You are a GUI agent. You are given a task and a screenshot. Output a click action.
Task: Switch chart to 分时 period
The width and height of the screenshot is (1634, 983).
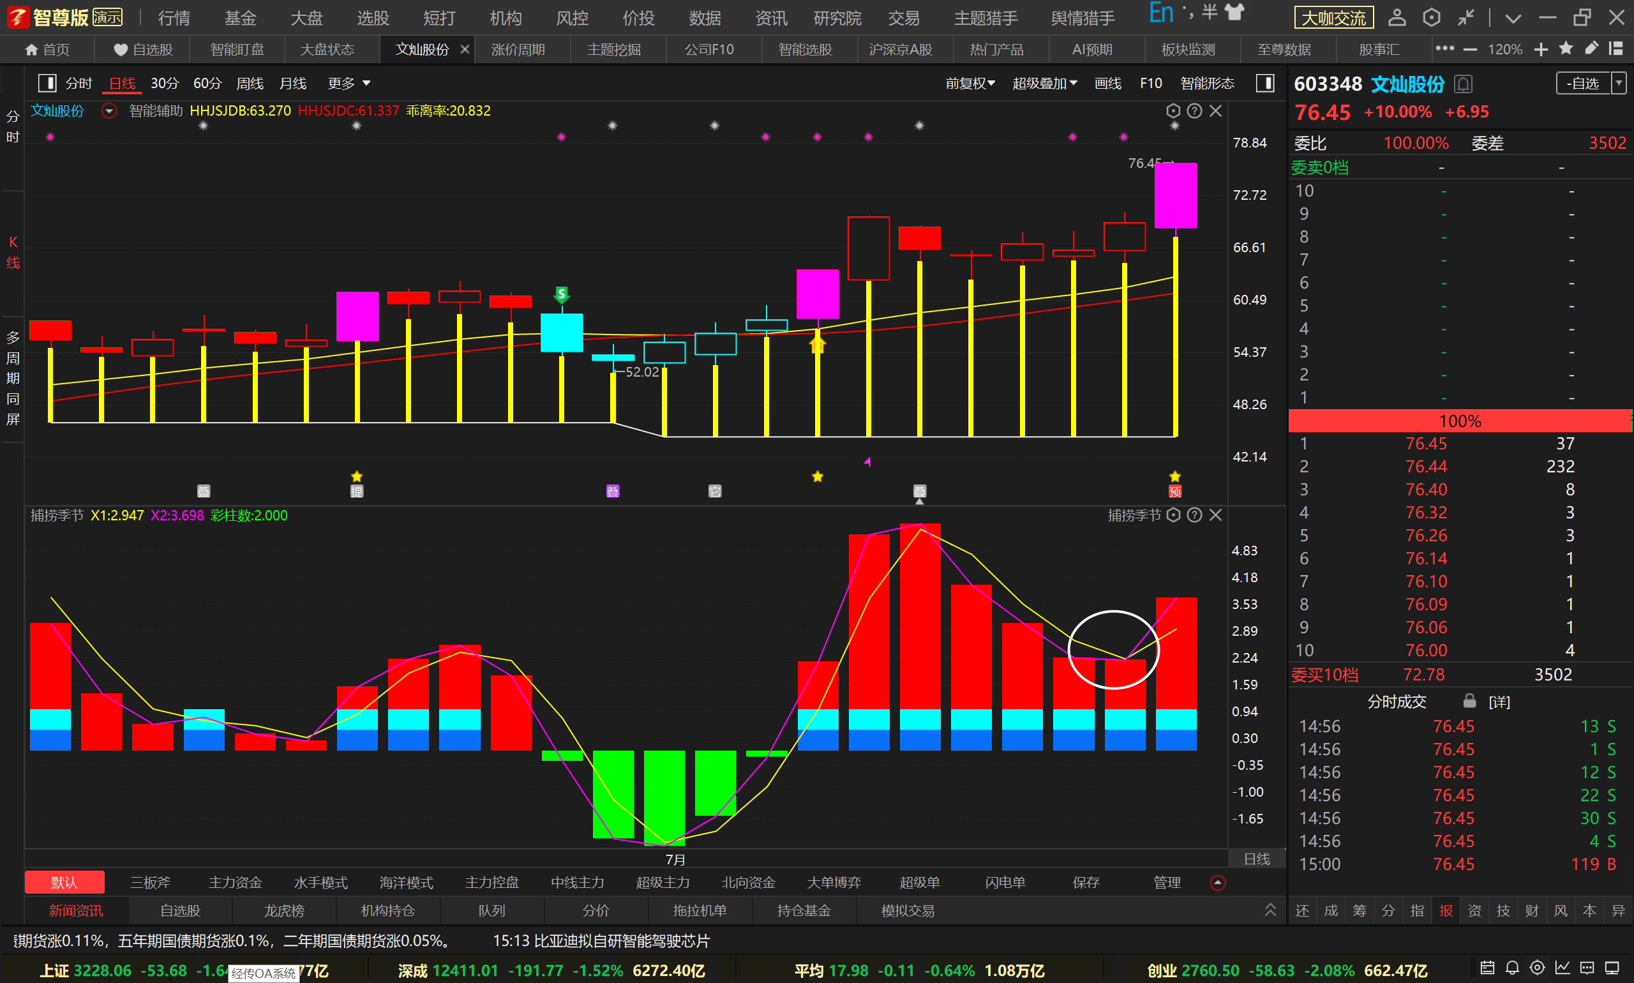79,84
